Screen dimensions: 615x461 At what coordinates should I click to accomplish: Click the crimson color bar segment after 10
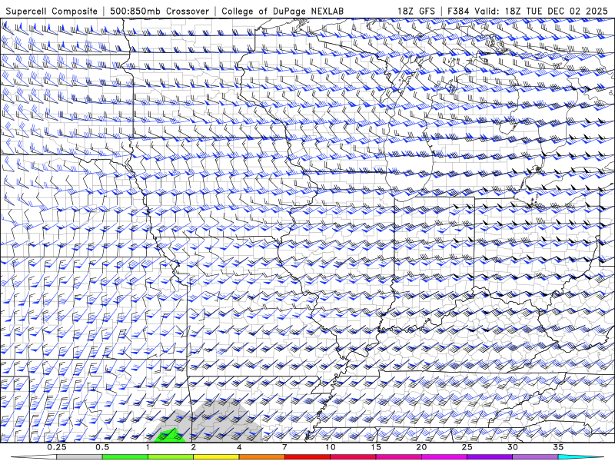tap(353, 457)
